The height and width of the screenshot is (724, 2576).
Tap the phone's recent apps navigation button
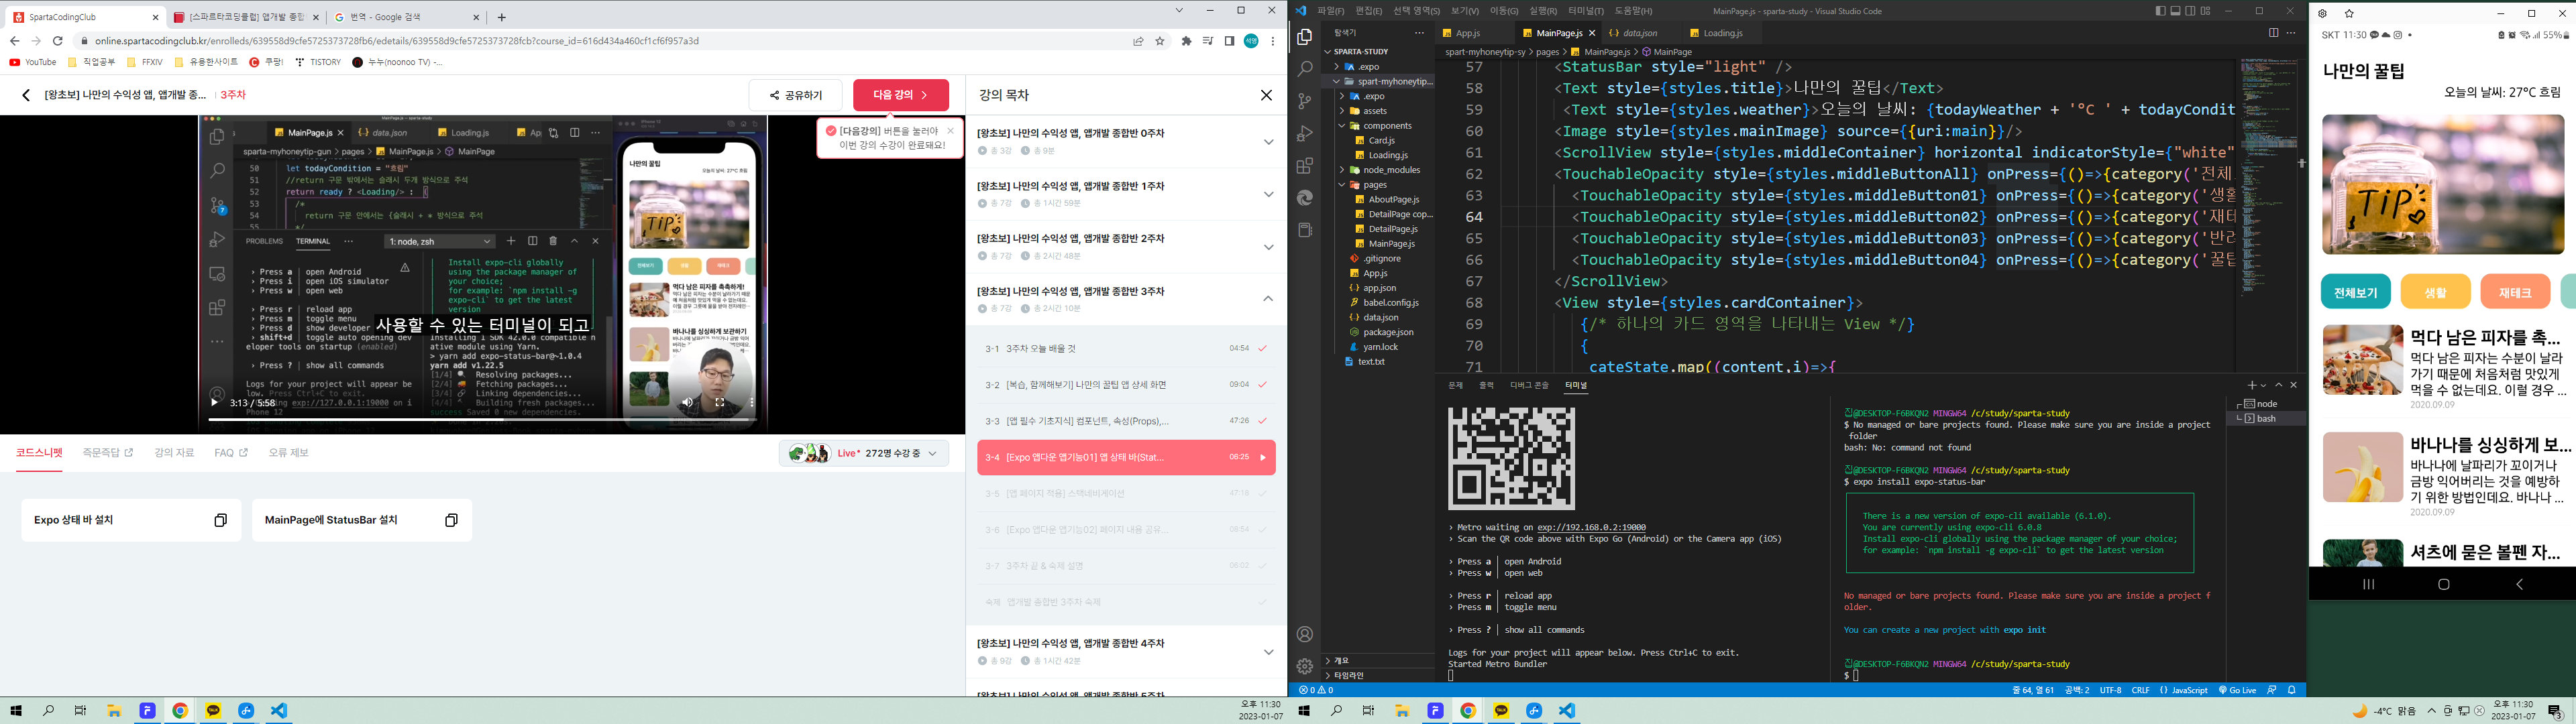click(2368, 584)
